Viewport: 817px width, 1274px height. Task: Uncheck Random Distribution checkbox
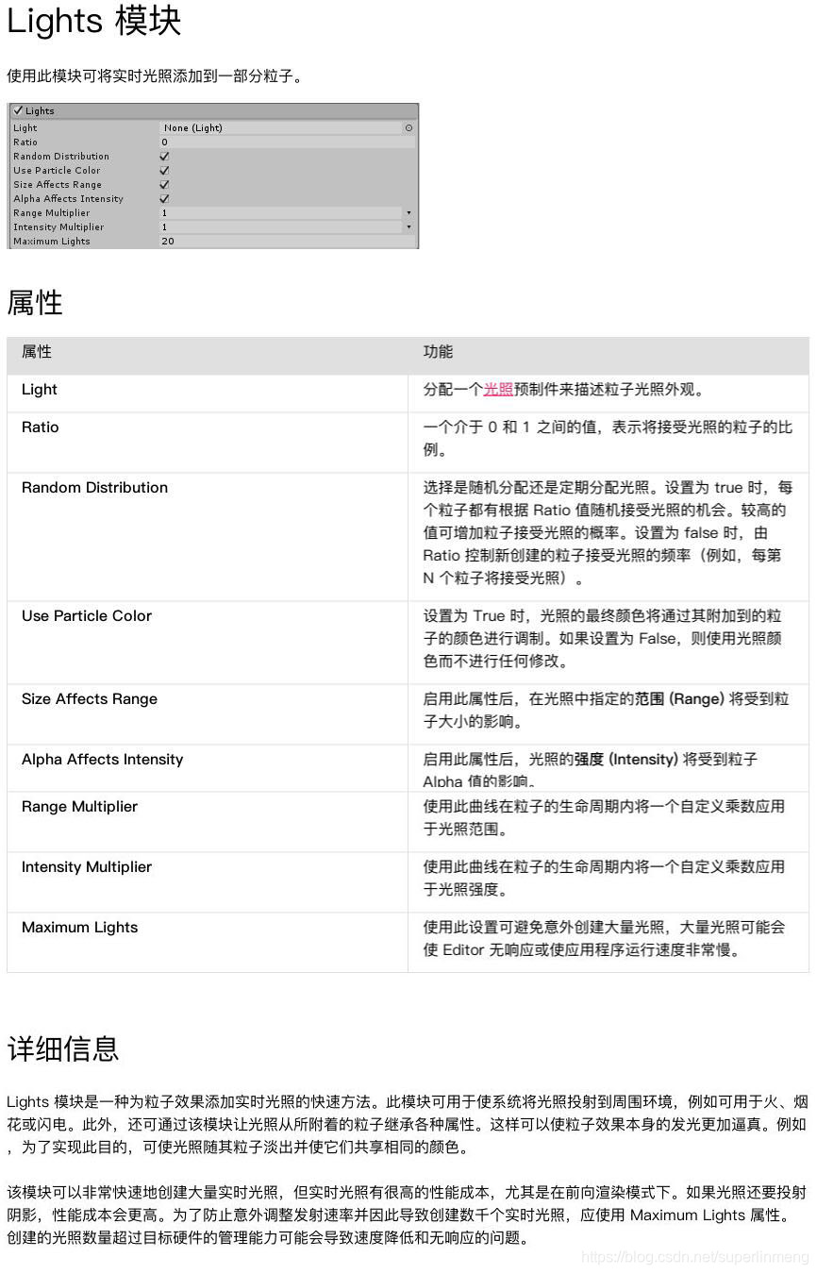pos(165,157)
